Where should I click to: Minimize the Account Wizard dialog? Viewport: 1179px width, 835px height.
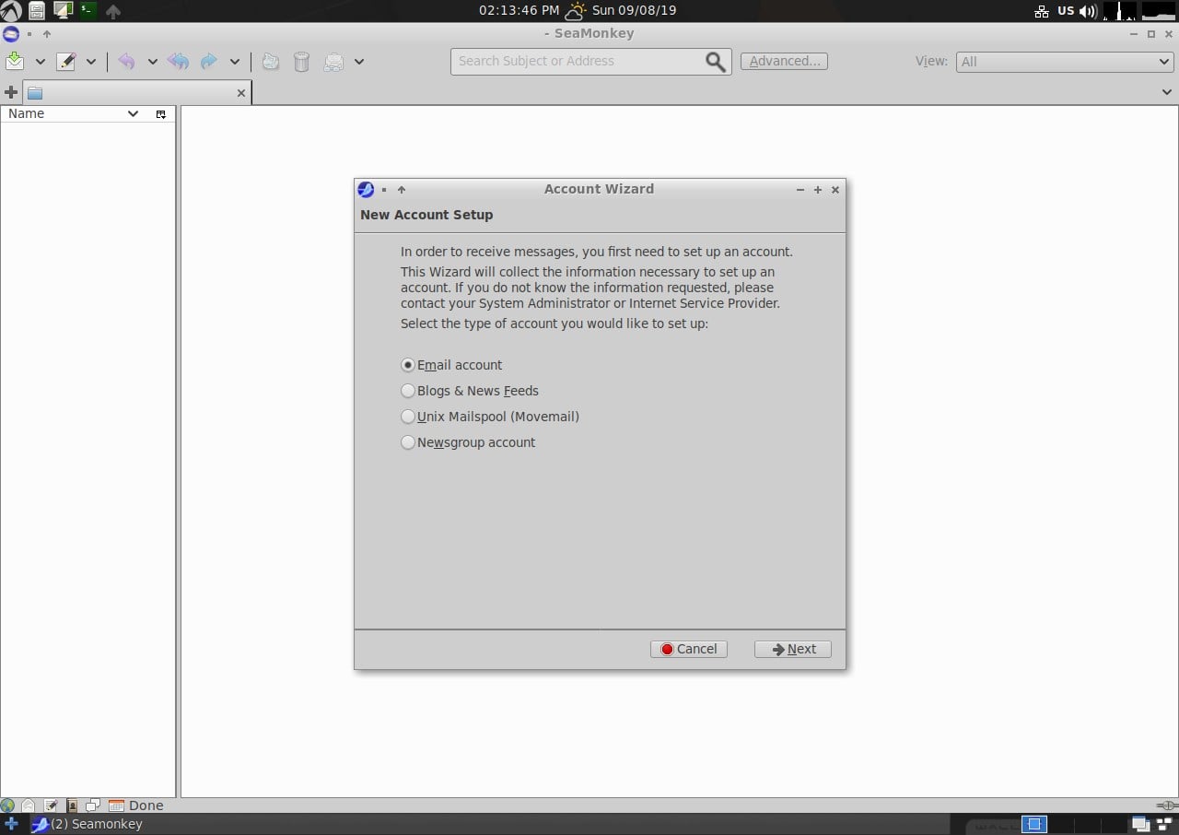point(800,190)
